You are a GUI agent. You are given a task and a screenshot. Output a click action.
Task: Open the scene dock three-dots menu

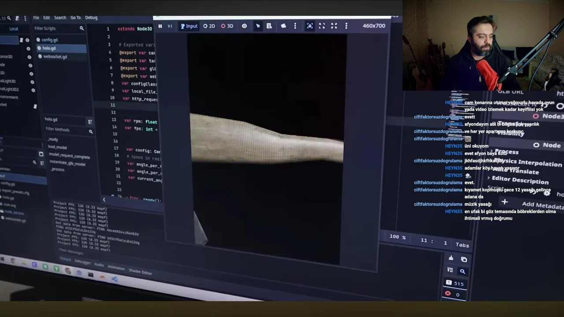(25, 18)
